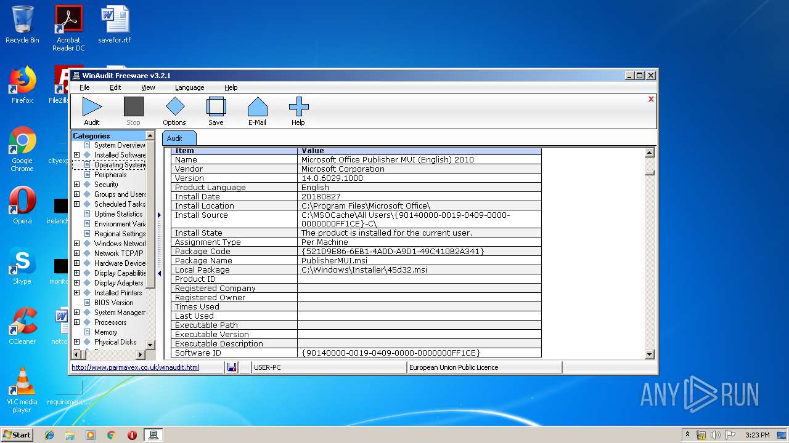789x443 pixels.
Task: Expand Physical Disks tree node
Action: pyautogui.click(x=76, y=342)
